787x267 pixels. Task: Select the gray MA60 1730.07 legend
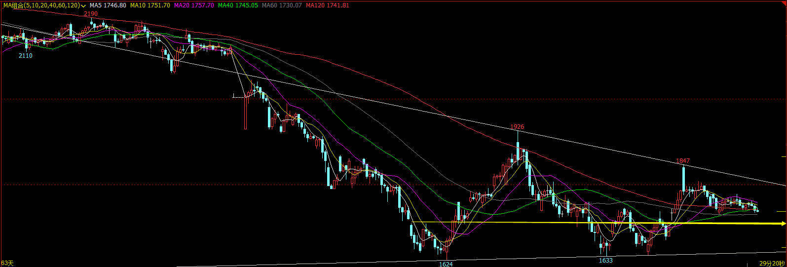[282, 5]
